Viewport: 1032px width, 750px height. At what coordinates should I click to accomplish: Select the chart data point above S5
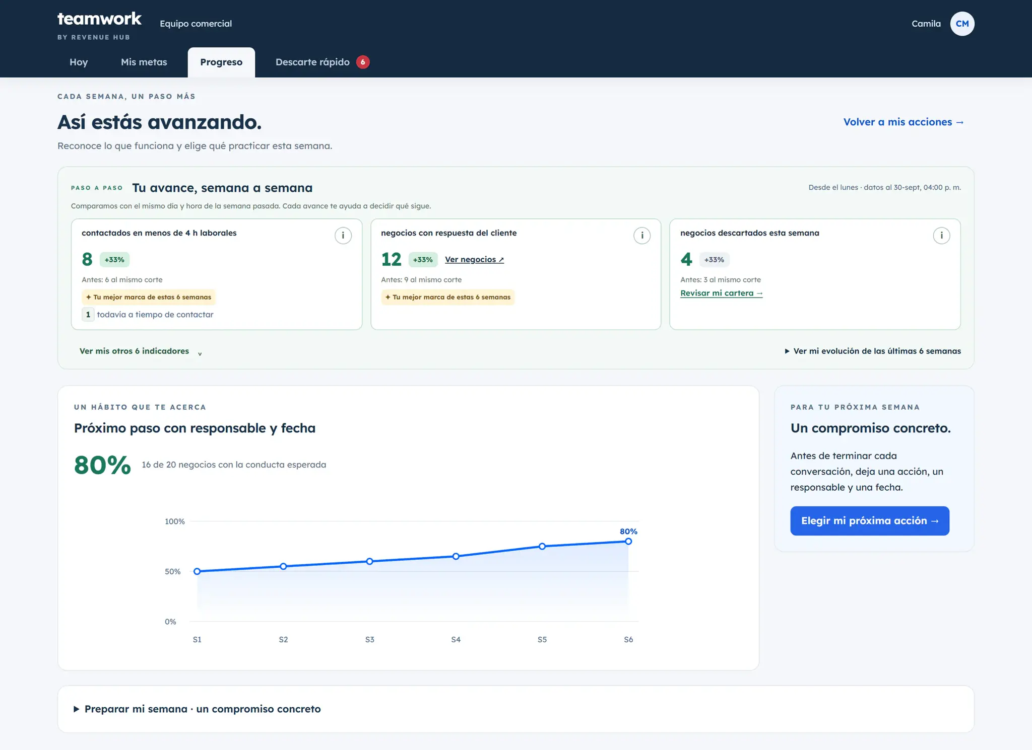click(x=542, y=546)
